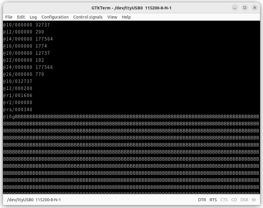Screen dimensions: 263x208
Task: Expand the Control signals menu
Action: click(x=88, y=17)
